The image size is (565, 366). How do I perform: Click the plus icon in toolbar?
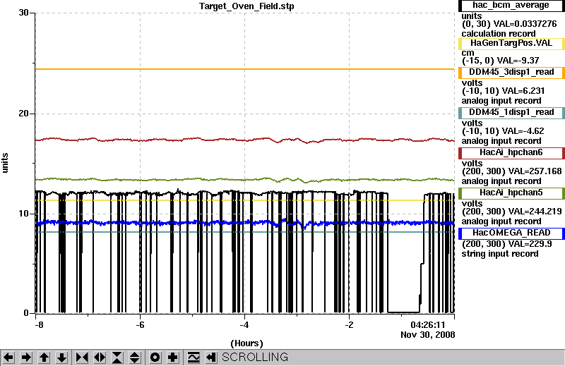point(172,358)
